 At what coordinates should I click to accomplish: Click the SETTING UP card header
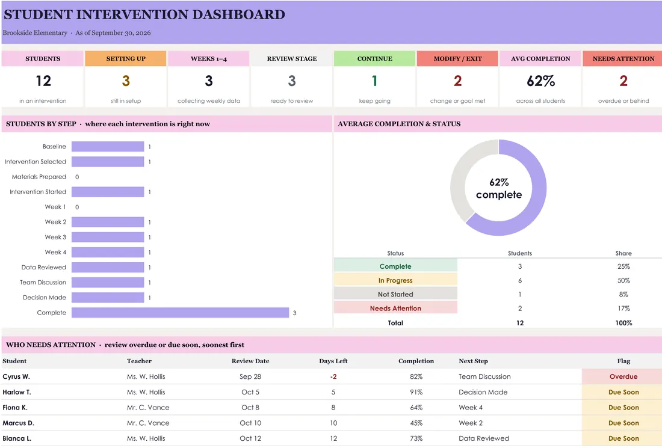pyautogui.click(x=125, y=59)
